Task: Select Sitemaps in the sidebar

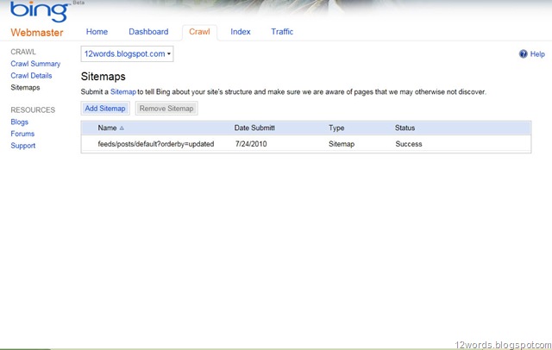Action: click(x=25, y=88)
